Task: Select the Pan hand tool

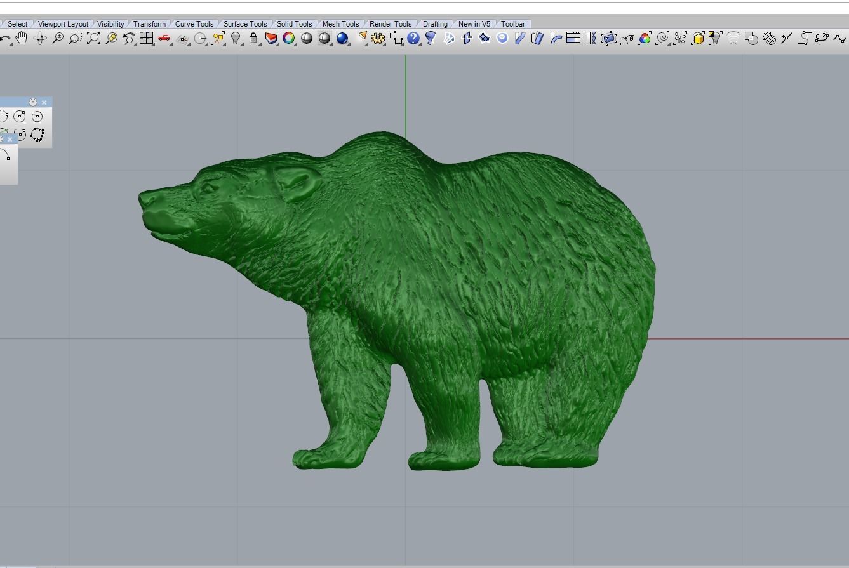Action: click(x=22, y=39)
